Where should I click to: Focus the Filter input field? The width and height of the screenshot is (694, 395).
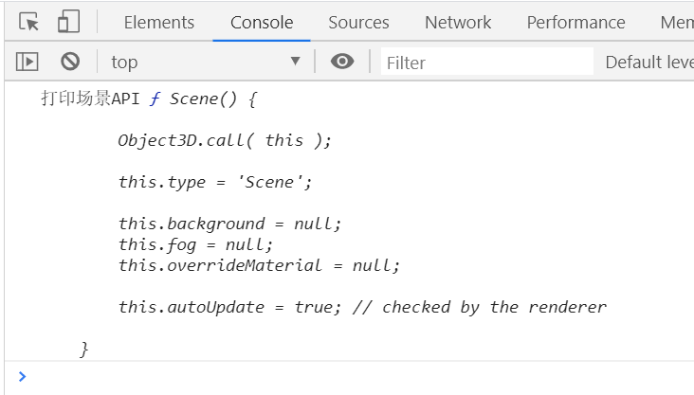(486, 63)
